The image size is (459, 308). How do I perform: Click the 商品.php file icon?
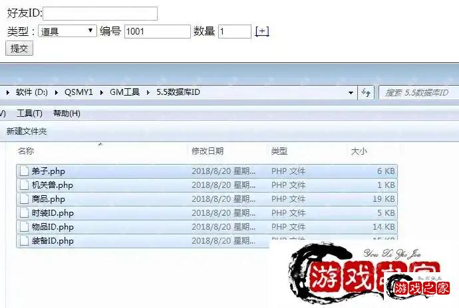coord(23,198)
